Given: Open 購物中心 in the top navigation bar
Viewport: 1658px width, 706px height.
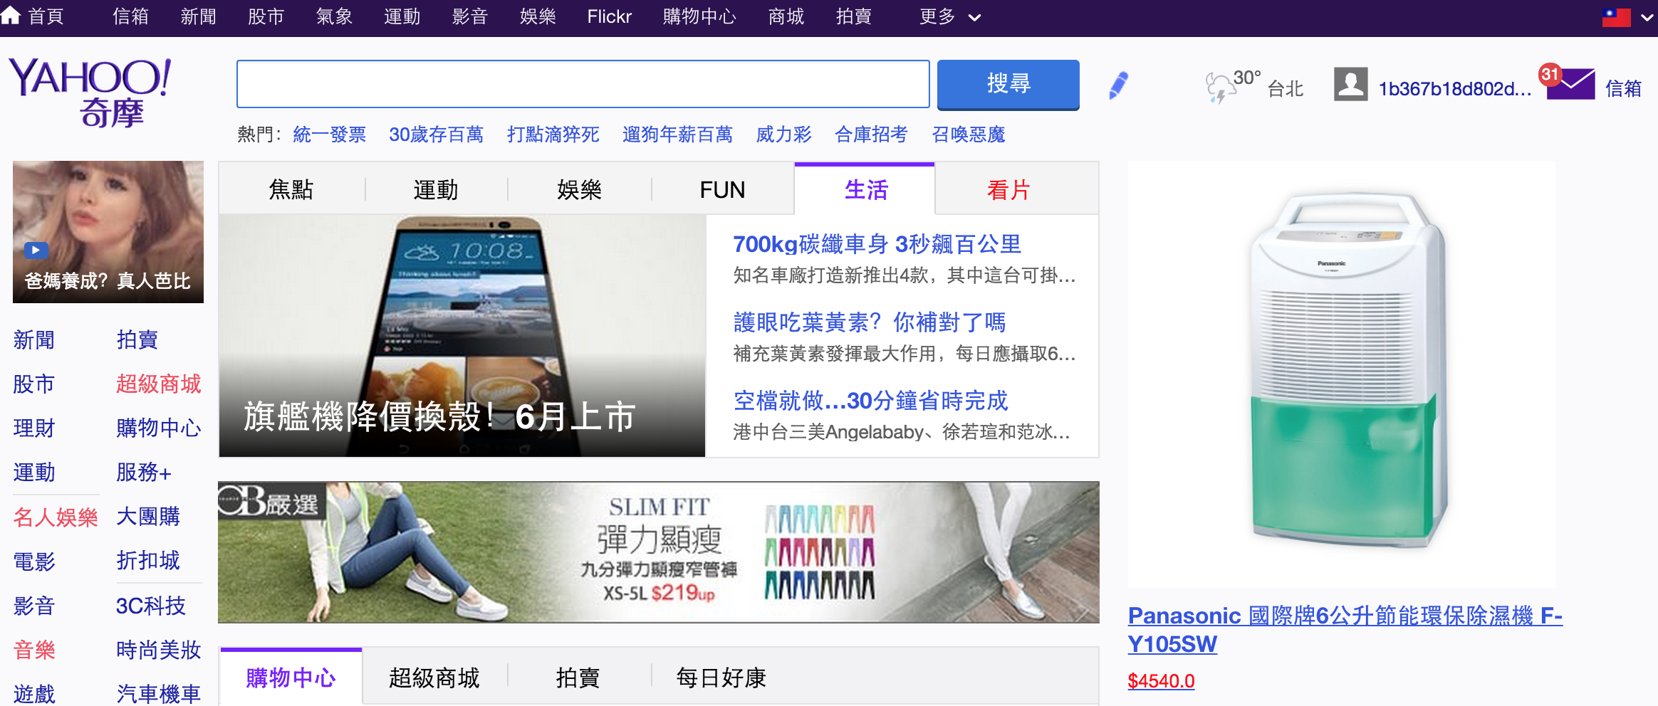Looking at the screenshot, I should pyautogui.click(x=699, y=16).
